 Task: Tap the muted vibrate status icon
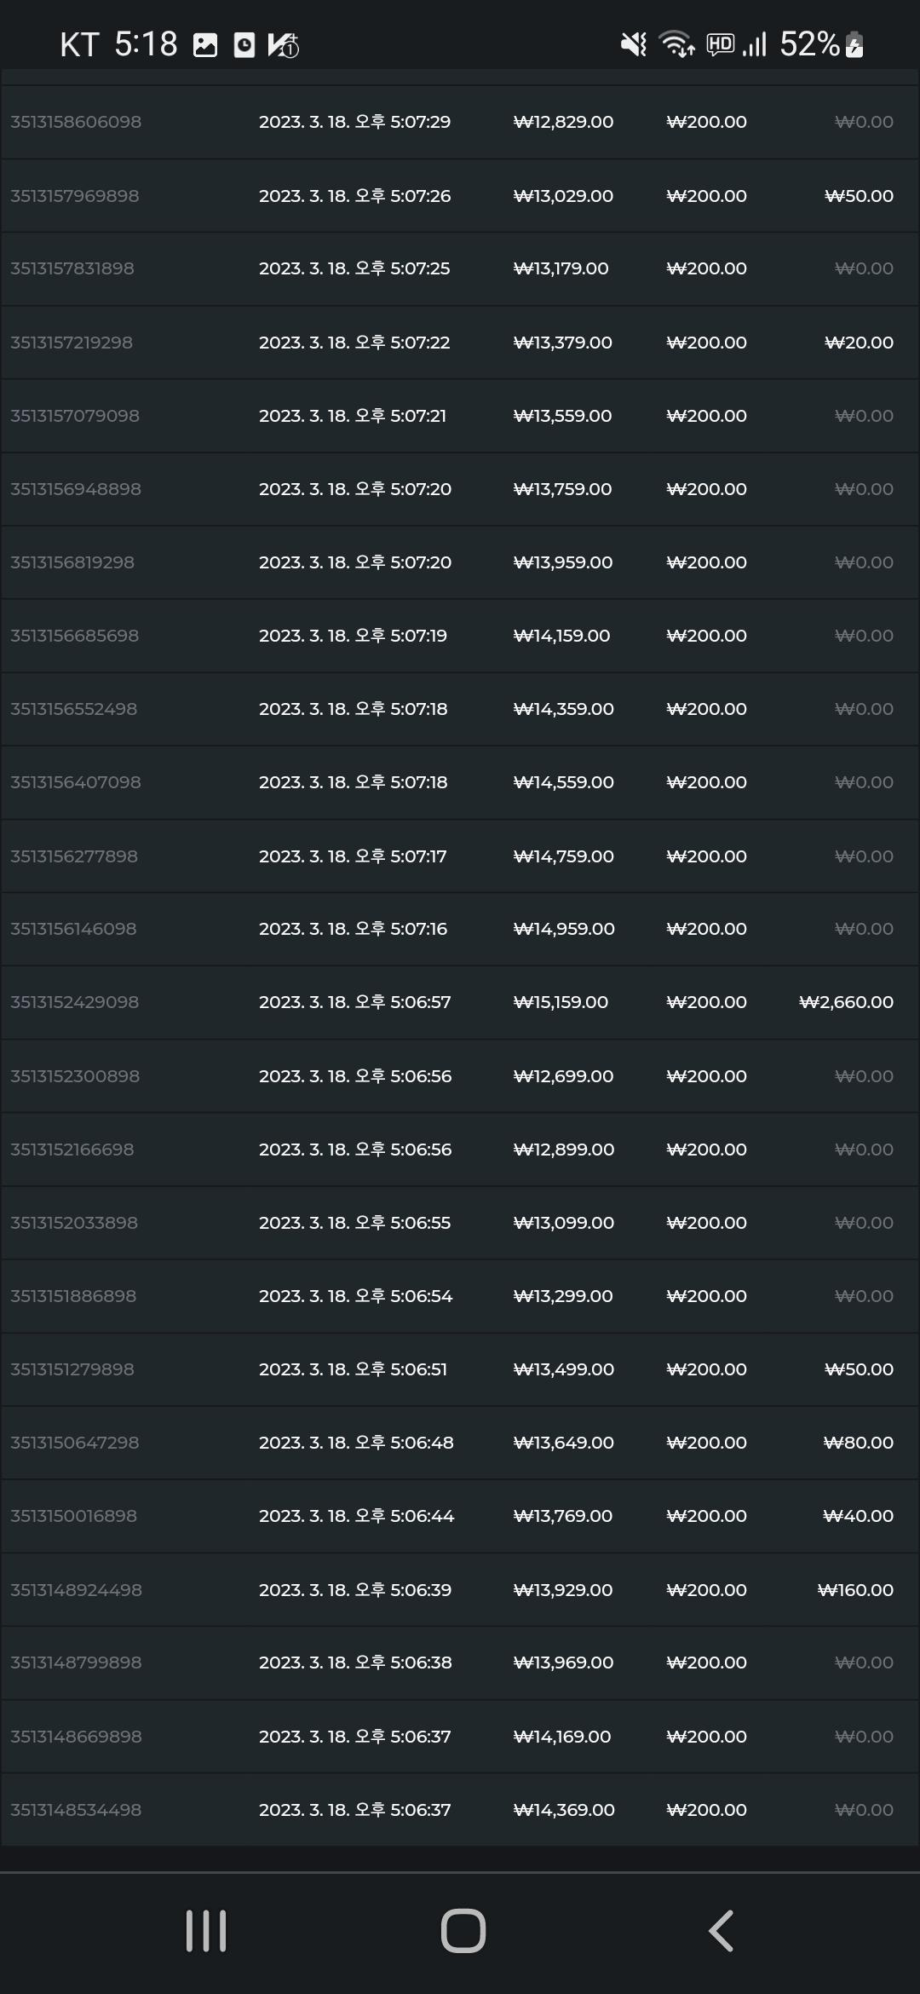click(x=634, y=44)
